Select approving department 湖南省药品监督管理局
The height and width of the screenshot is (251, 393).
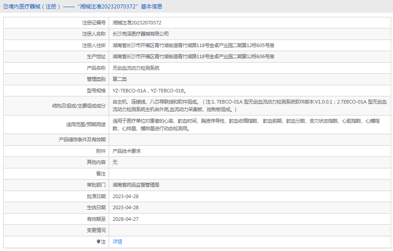click(136, 185)
